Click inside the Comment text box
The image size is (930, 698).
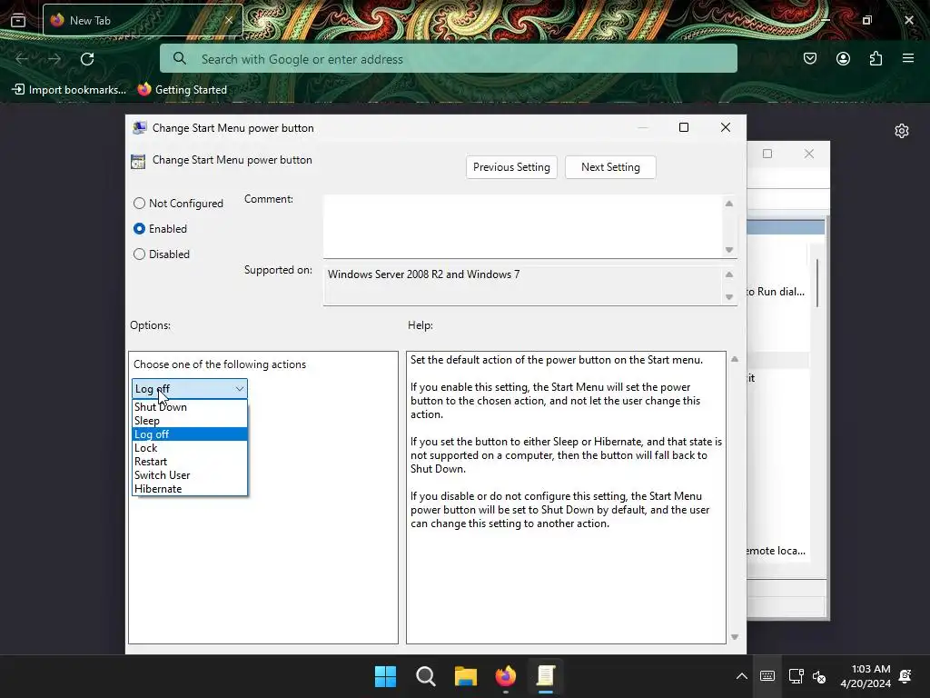(522, 226)
